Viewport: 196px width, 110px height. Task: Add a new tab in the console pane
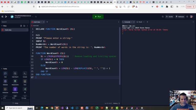click(147, 22)
